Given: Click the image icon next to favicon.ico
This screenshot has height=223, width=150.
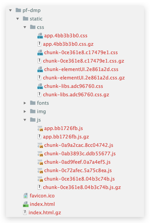Looking at the screenshot, I should click(x=26, y=196).
